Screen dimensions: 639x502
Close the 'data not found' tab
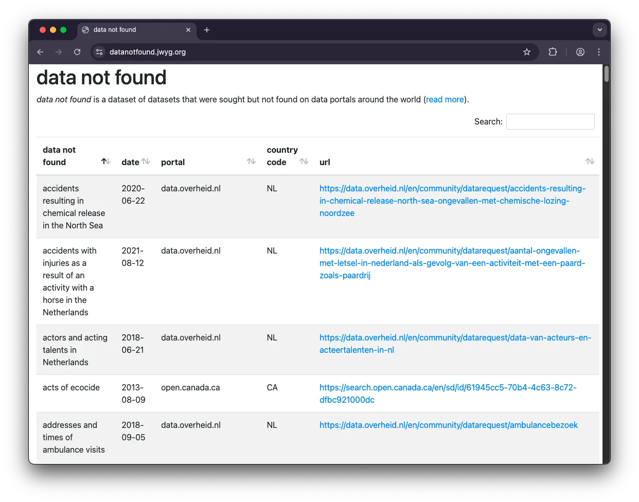188,30
